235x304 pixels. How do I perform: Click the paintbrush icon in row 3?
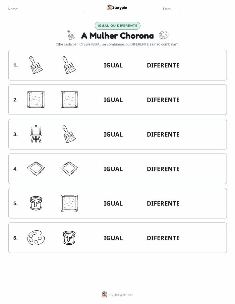[69, 134]
